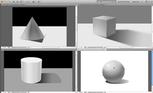Click the status bar icon in Untitled-1 window
The height and width of the screenshot is (93, 153).
[x=9, y=47]
